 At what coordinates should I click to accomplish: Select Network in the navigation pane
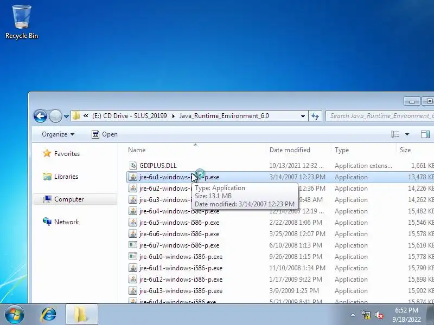pyautogui.click(x=66, y=222)
